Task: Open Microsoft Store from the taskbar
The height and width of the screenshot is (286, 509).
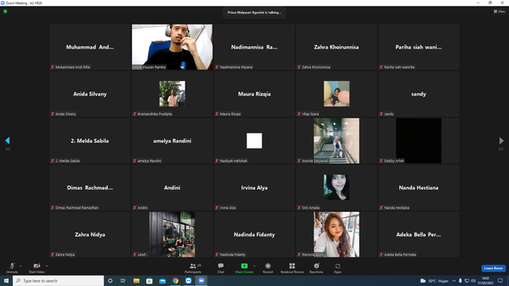Action: click(150, 280)
